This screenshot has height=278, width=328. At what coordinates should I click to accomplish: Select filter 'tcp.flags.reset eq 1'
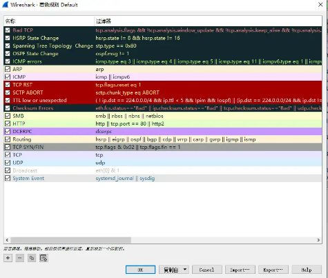click(118, 85)
